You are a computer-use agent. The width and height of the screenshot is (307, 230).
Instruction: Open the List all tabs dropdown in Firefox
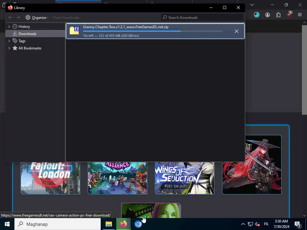pyautogui.click(x=252, y=5)
